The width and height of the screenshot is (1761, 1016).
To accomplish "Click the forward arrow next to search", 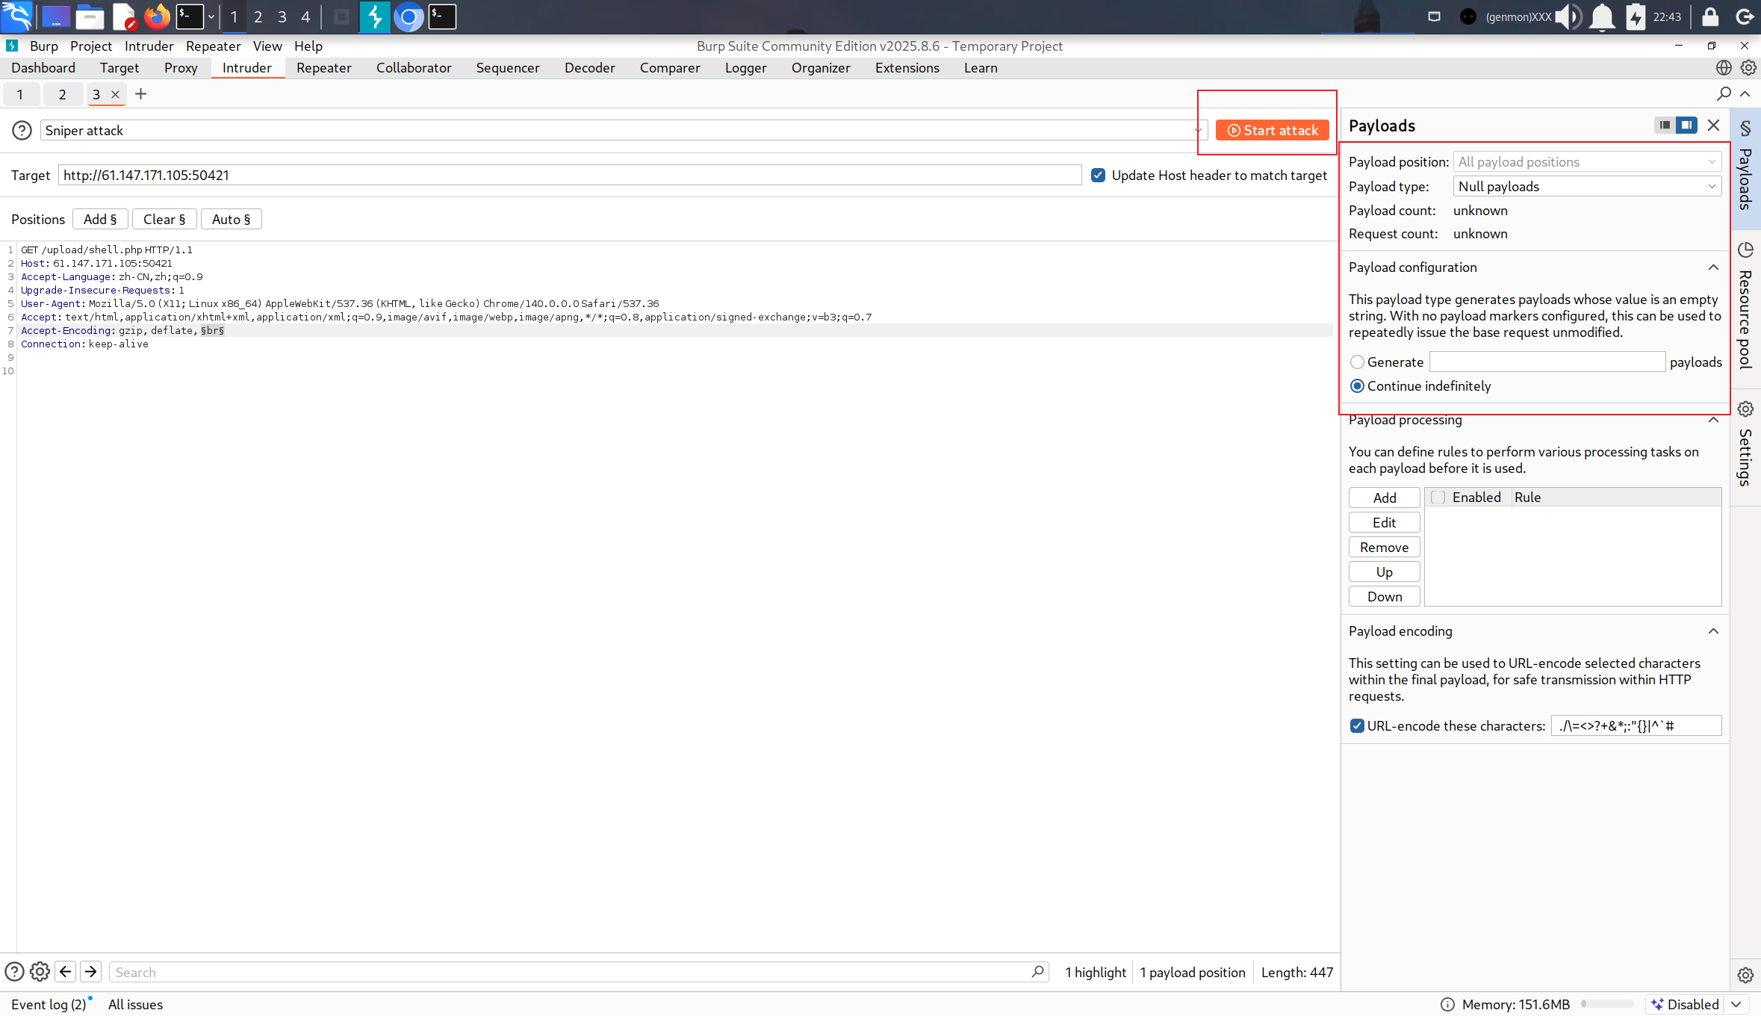I will [91, 971].
